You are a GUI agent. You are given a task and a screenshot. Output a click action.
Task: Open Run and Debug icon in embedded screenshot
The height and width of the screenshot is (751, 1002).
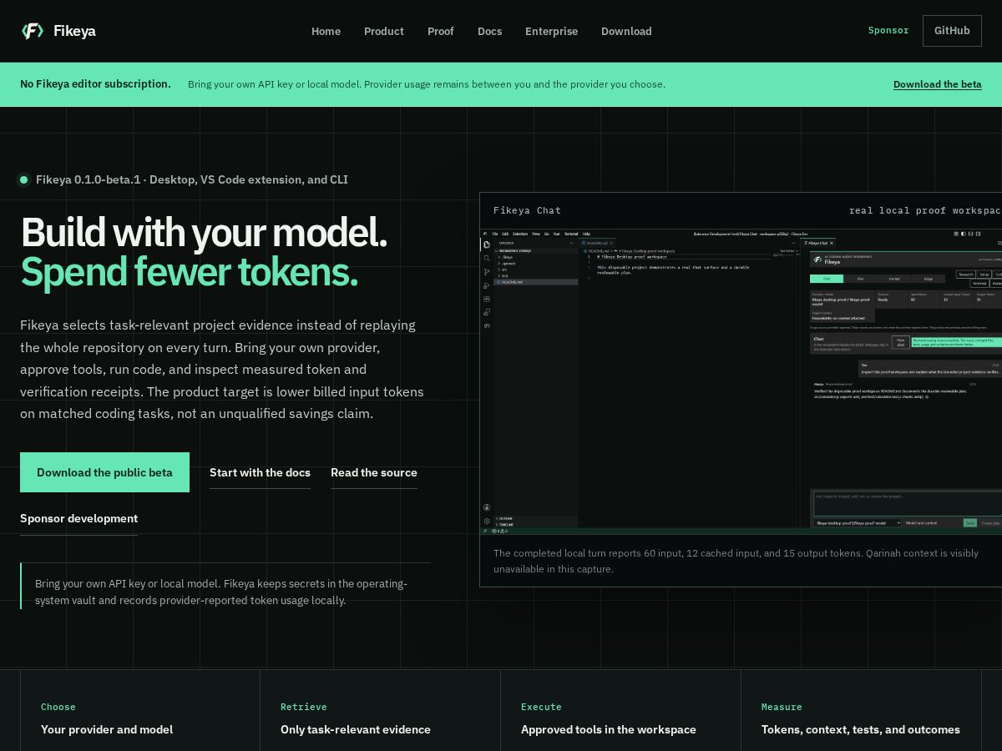(x=487, y=285)
